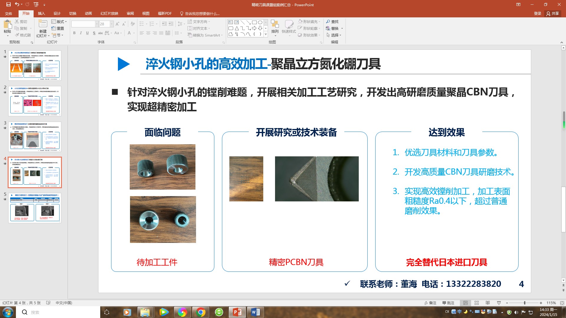Image resolution: width=566 pixels, height=318 pixels.
Task: Open the font size dropdown
Action: (112, 24)
